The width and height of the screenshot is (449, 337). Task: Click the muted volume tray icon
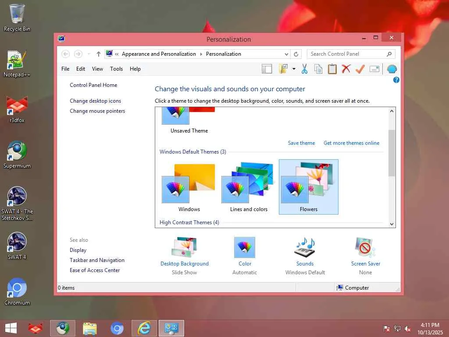[x=407, y=328]
